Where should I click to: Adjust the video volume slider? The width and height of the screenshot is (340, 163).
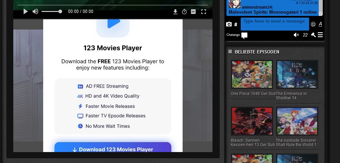tap(51, 12)
